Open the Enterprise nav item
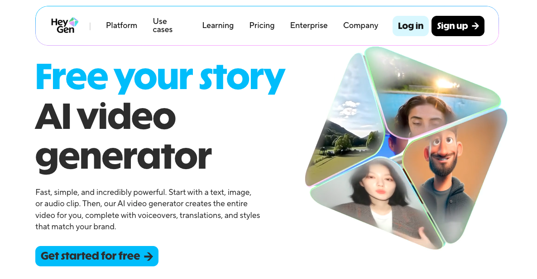537x279 pixels. click(x=309, y=25)
